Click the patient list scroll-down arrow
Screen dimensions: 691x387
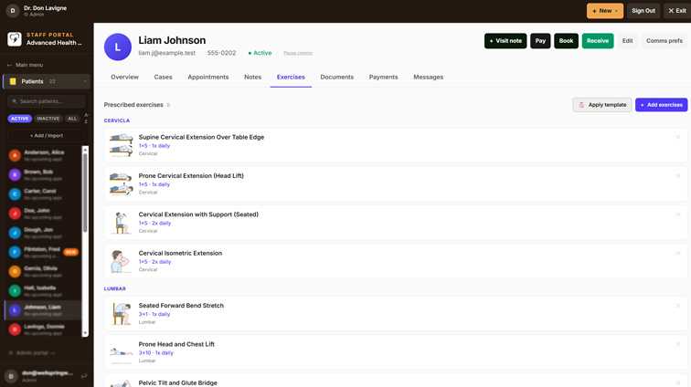coord(85,333)
